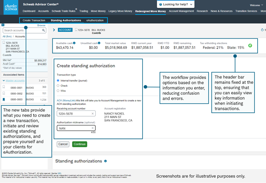Screen dimensions: 266x183
Task: Clear the Authorization nickname field
Action: [93, 128]
